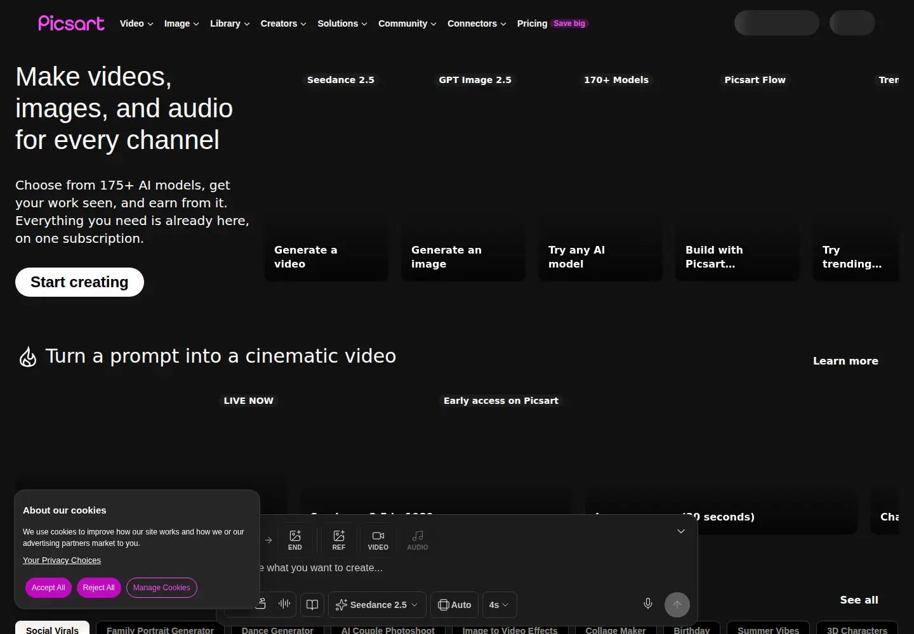Viewport: 914px width, 634px height.
Task: Collapse the prompt panel chevron
Action: click(681, 531)
